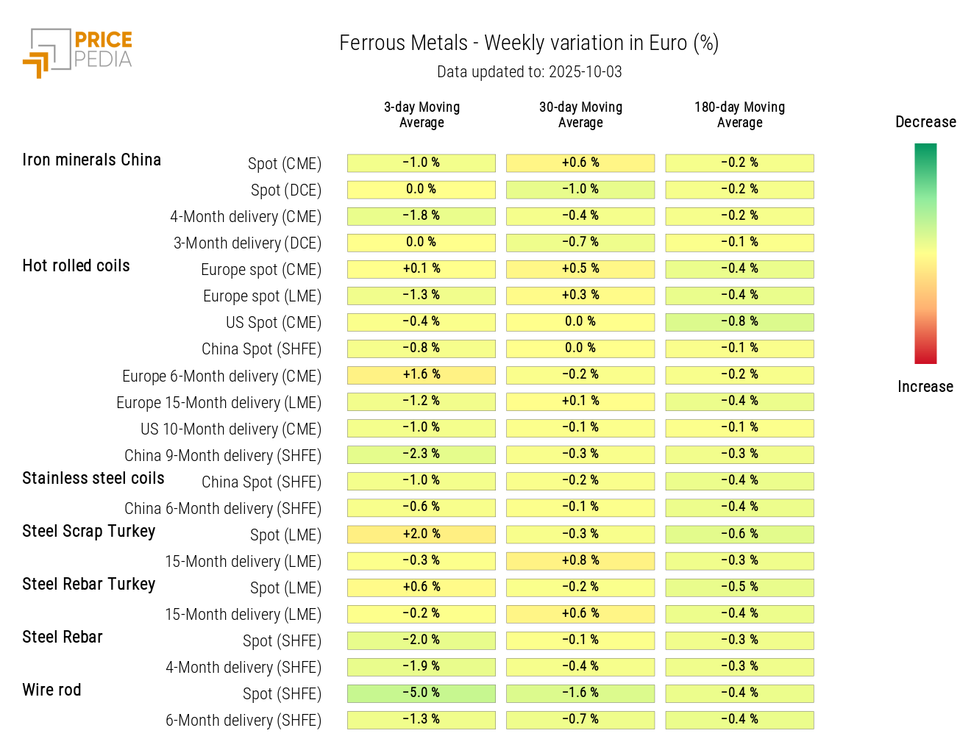Click the green-to-red color scale bar
Screen dimensions: 971x750
pyautogui.click(x=925, y=254)
